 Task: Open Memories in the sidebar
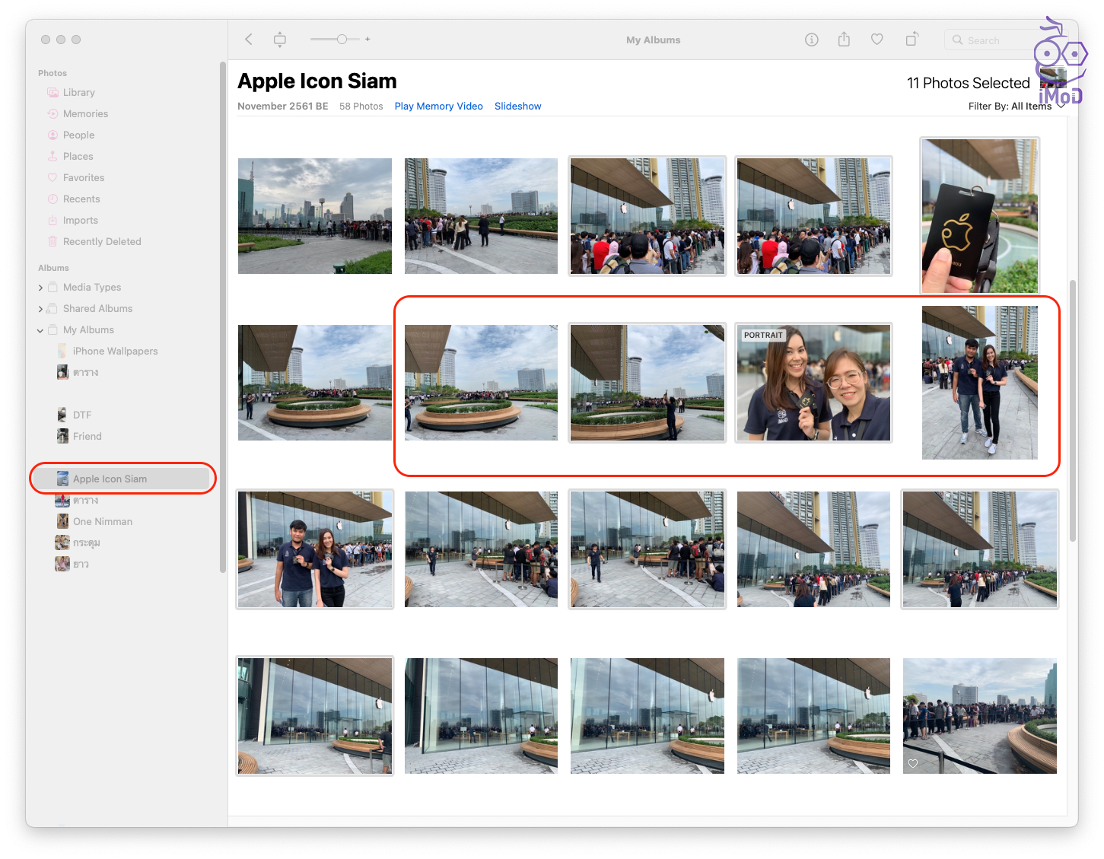pyautogui.click(x=85, y=114)
